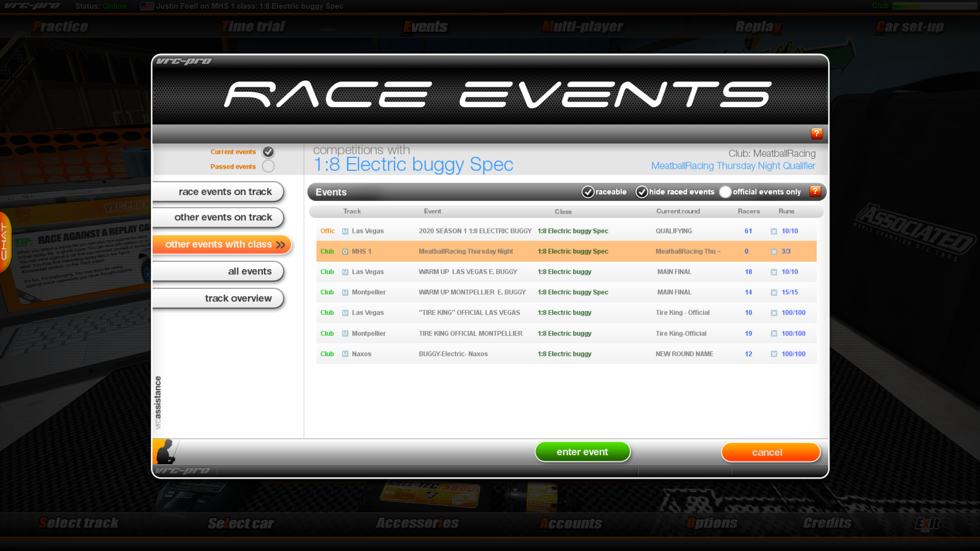Viewport: 980px width, 551px height.
Task: Click track icon in TIRE KING OFFICIAL MONTPELLIER row
Action: (345, 334)
